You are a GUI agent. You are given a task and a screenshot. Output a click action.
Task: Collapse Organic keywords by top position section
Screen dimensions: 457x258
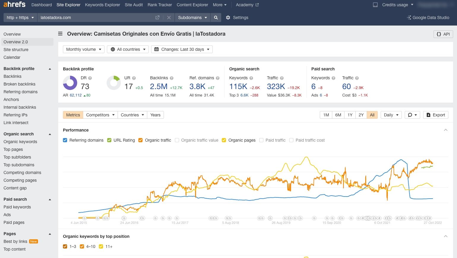click(x=445, y=236)
